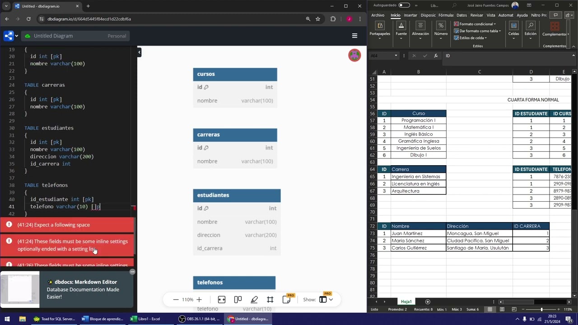578x325 pixels.
Task: Toggle Excel Autoguardado switch
Action: click(x=404, y=5)
